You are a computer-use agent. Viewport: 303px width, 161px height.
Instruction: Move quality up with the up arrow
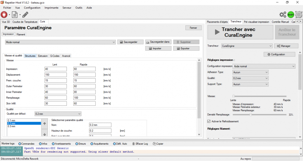[x=45, y=124]
